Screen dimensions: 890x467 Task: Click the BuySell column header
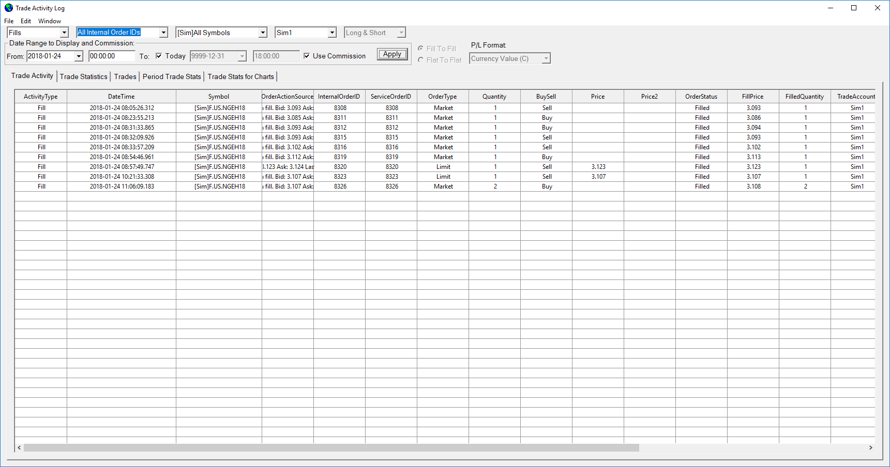click(x=546, y=97)
